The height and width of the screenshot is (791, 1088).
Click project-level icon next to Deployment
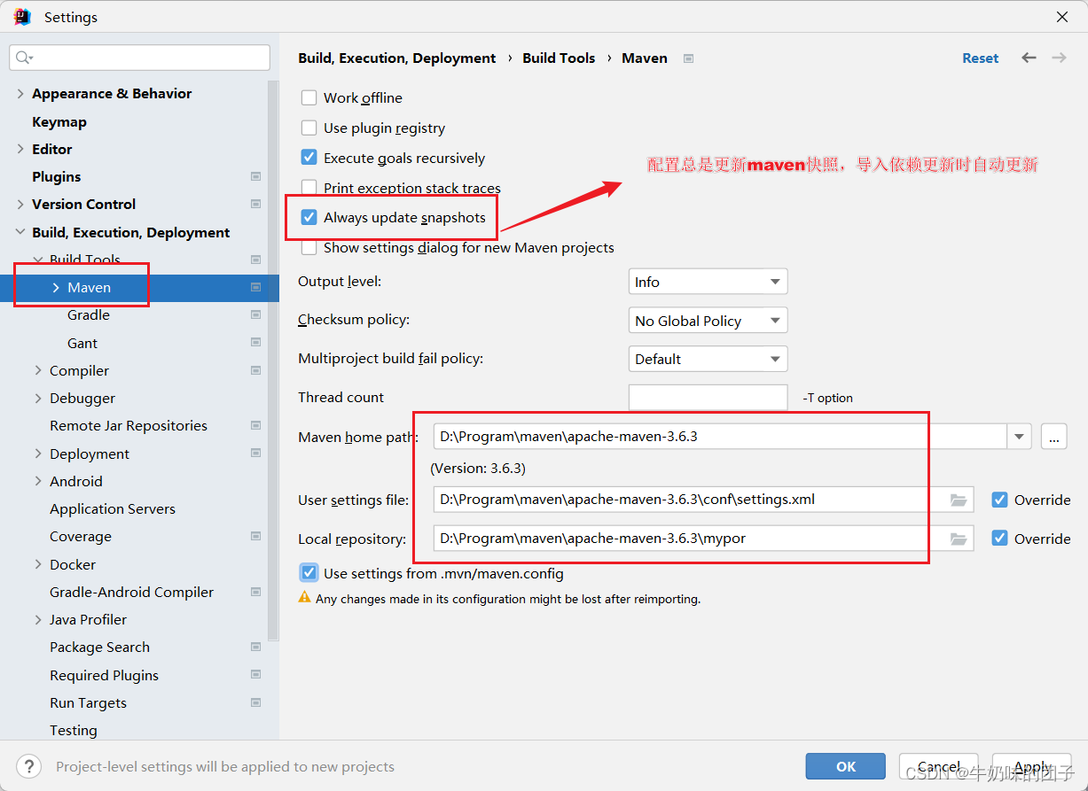(255, 454)
